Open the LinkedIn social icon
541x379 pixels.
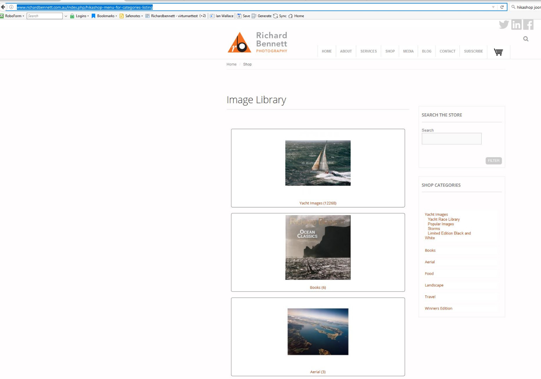point(516,25)
